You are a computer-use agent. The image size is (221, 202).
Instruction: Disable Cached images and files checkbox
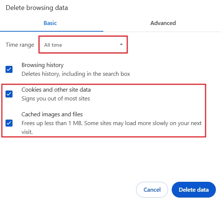click(x=9, y=123)
